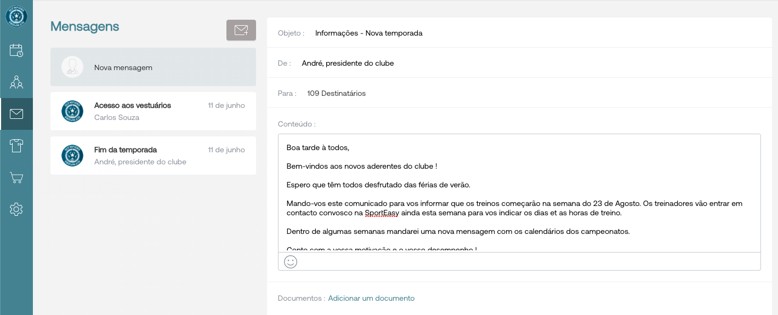Click the misspelled word SportEasy in the message
This screenshot has width=778, height=315.
tap(383, 213)
